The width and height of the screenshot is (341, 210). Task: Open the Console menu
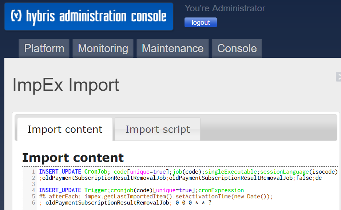[x=237, y=48]
